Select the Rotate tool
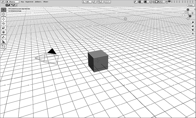Image resolution: width=196 pixels, height=118 pixels. [x=4, y=23]
